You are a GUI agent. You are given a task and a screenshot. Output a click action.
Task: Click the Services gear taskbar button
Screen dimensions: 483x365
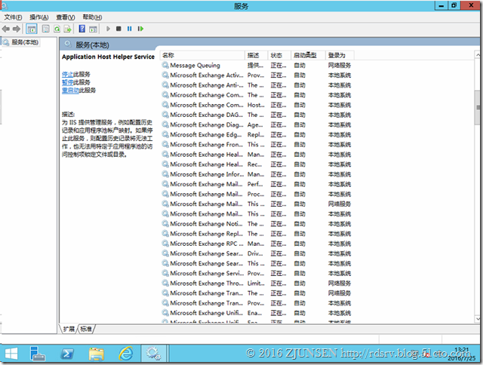pos(154,353)
